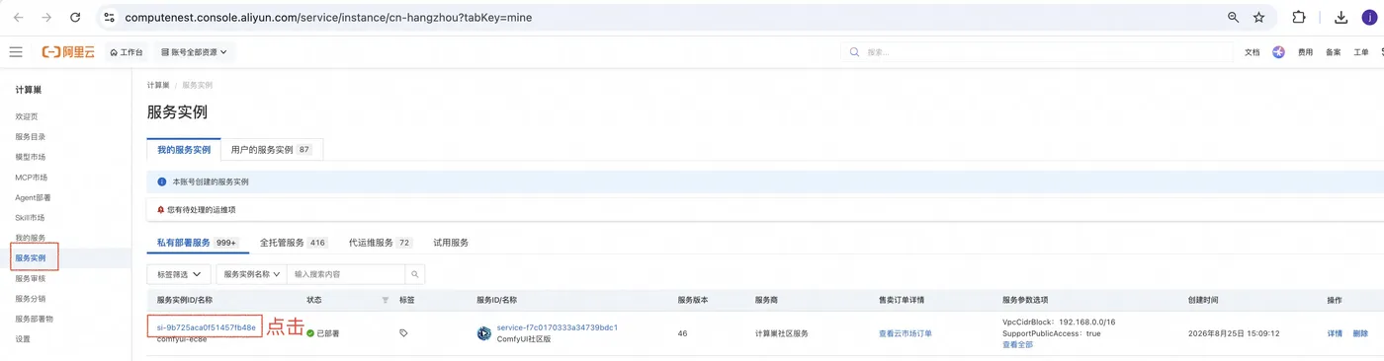Click 查看全部 under service parameters

coord(1018,344)
